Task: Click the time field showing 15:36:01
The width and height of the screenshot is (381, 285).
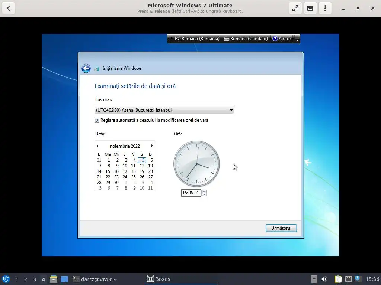Action: (191, 193)
